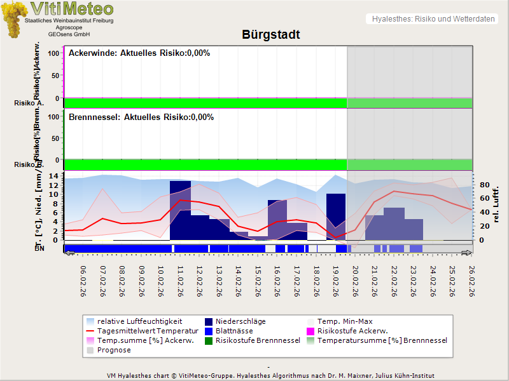Click the magenta Risikostufe Ackerw. swatch
The height and width of the screenshot is (381, 509).
pyautogui.click(x=311, y=331)
